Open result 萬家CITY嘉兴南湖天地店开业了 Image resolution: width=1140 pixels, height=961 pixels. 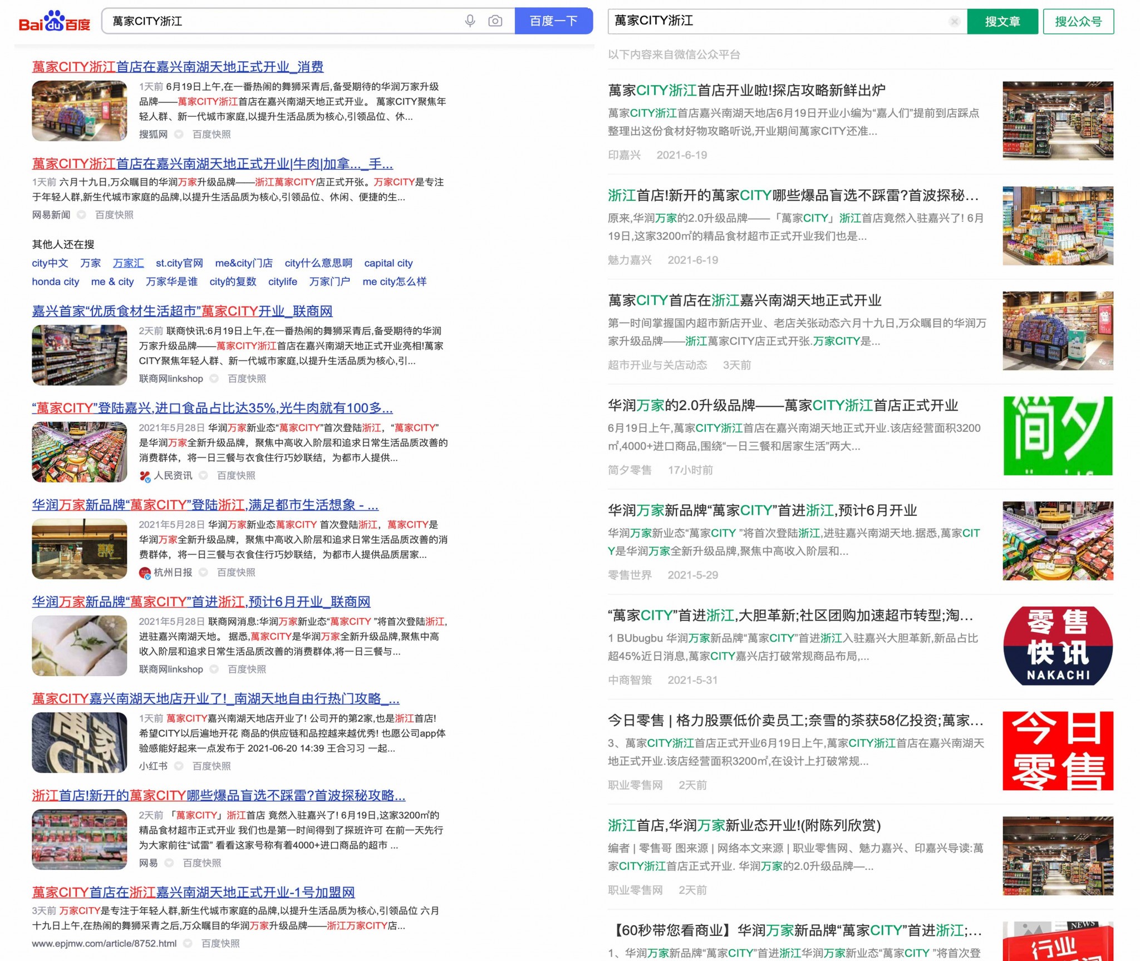coord(215,698)
